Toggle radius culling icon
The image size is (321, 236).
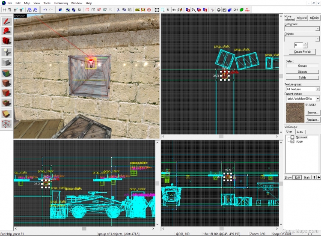tap(149, 9)
